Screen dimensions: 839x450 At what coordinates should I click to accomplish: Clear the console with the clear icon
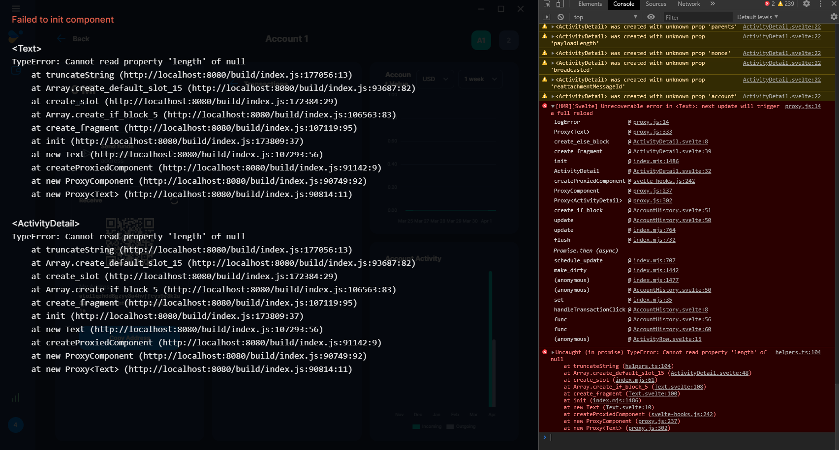click(x=560, y=17)
